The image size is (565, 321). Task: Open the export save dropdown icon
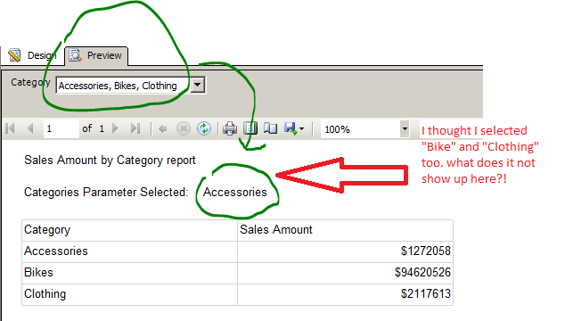coord(294,128)
